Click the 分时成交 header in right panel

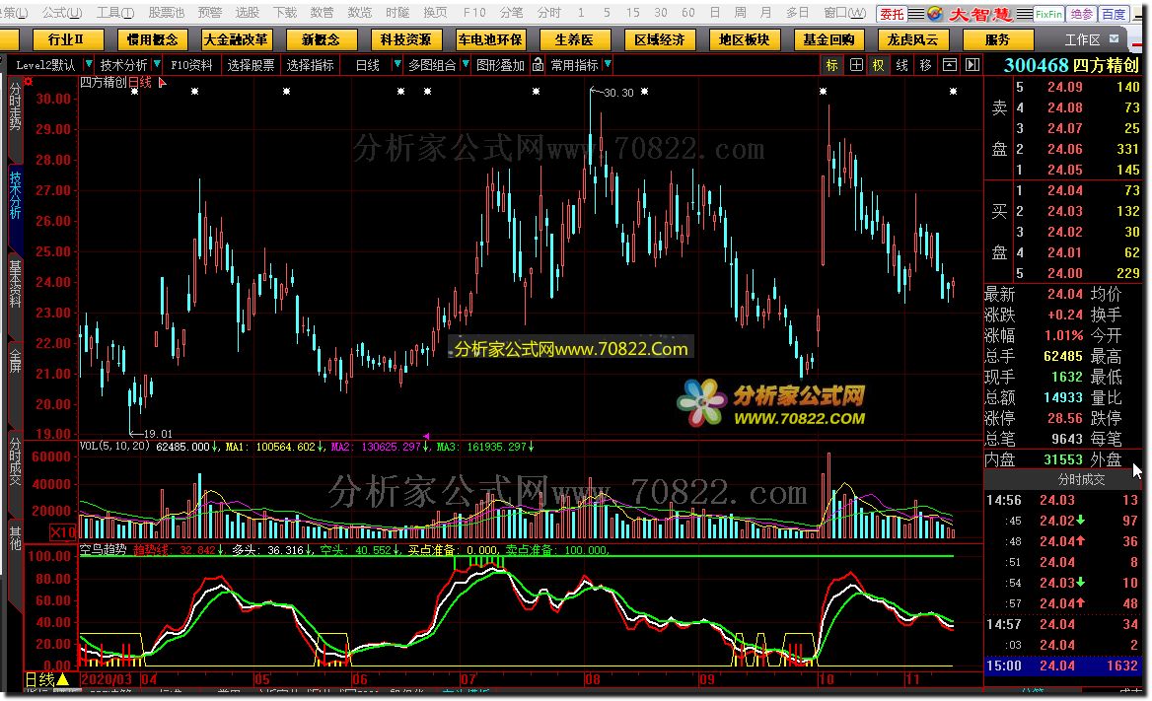coord(1081,480)
